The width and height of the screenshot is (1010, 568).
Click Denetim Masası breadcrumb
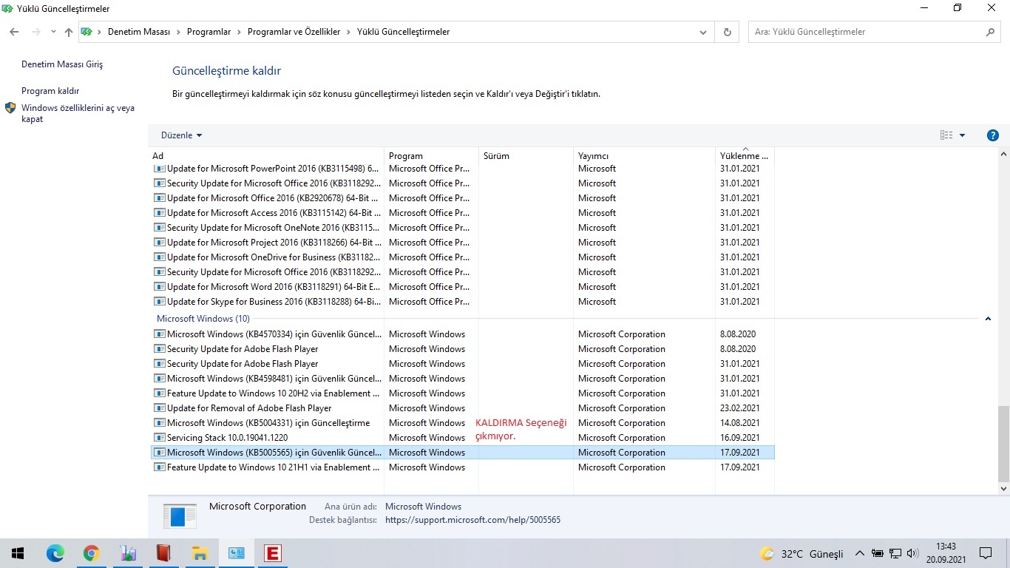[x=139, y=32]
